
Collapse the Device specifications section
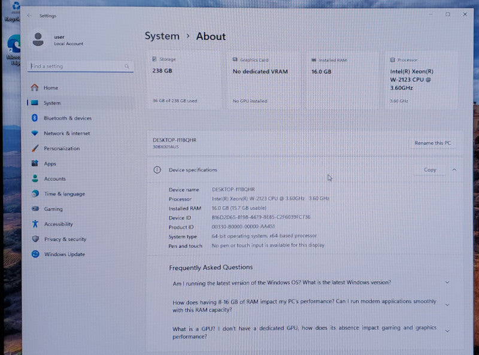454,169
